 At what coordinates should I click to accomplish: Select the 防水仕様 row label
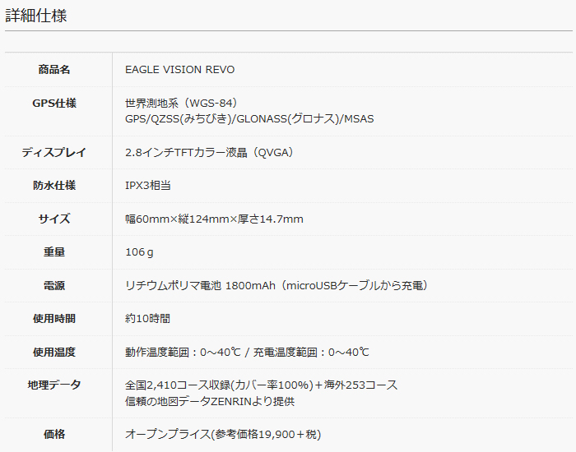coord(54,185)
